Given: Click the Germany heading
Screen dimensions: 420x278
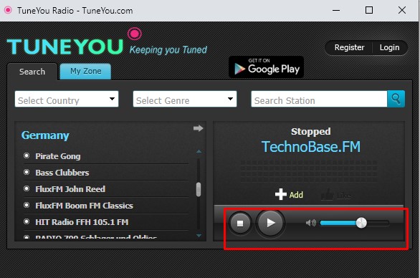Looking at the screenshot, I should click(x=45, y=135).
